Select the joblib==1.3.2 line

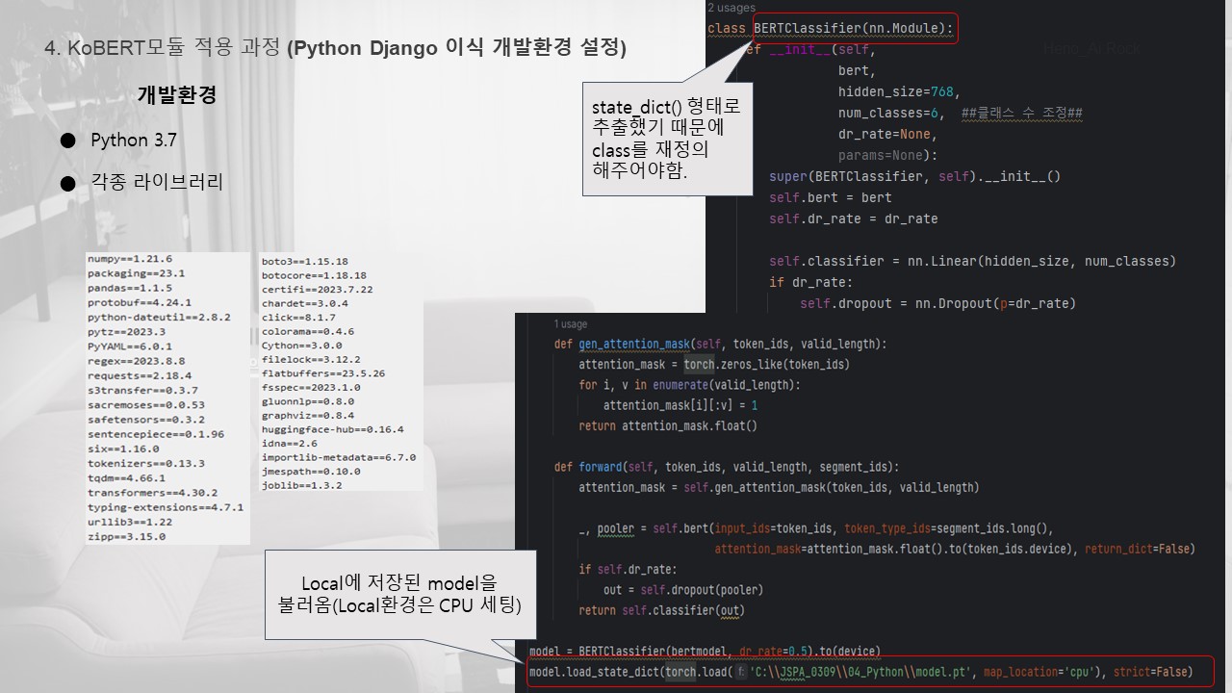(x=302, y=485)
